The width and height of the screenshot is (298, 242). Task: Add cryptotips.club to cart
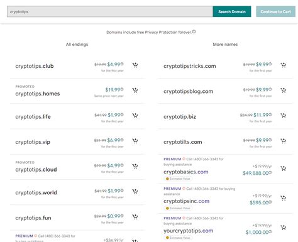click(x=135, y=65)
